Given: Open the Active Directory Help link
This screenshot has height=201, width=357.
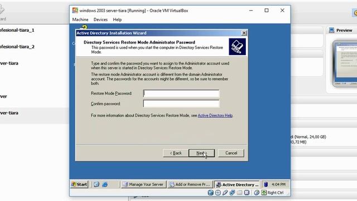Looking at the screenshot, I should pos(215,116).
